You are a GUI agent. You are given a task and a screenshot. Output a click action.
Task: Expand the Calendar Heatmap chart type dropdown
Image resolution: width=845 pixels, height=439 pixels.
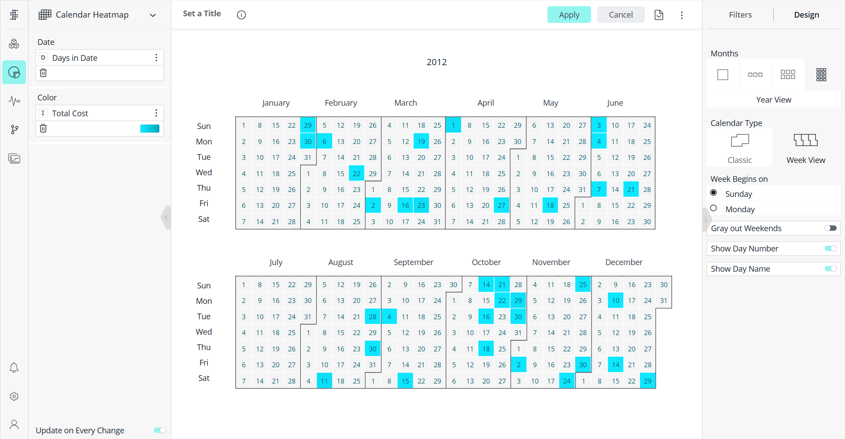(x=153, y=15)
